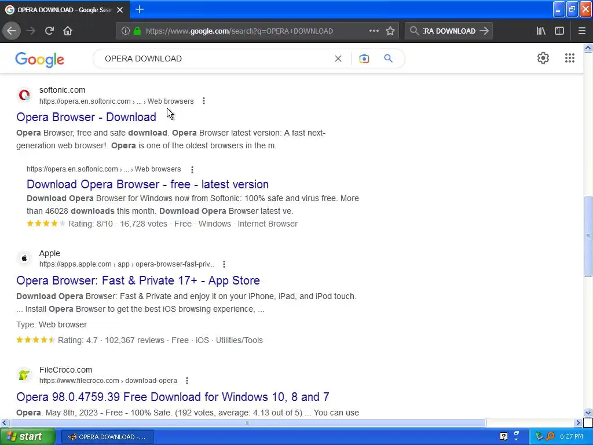Viewport: 593px width, 445px height.
Task: Open the Firefox hamburger menu
Action: click(x=581, y=31)
